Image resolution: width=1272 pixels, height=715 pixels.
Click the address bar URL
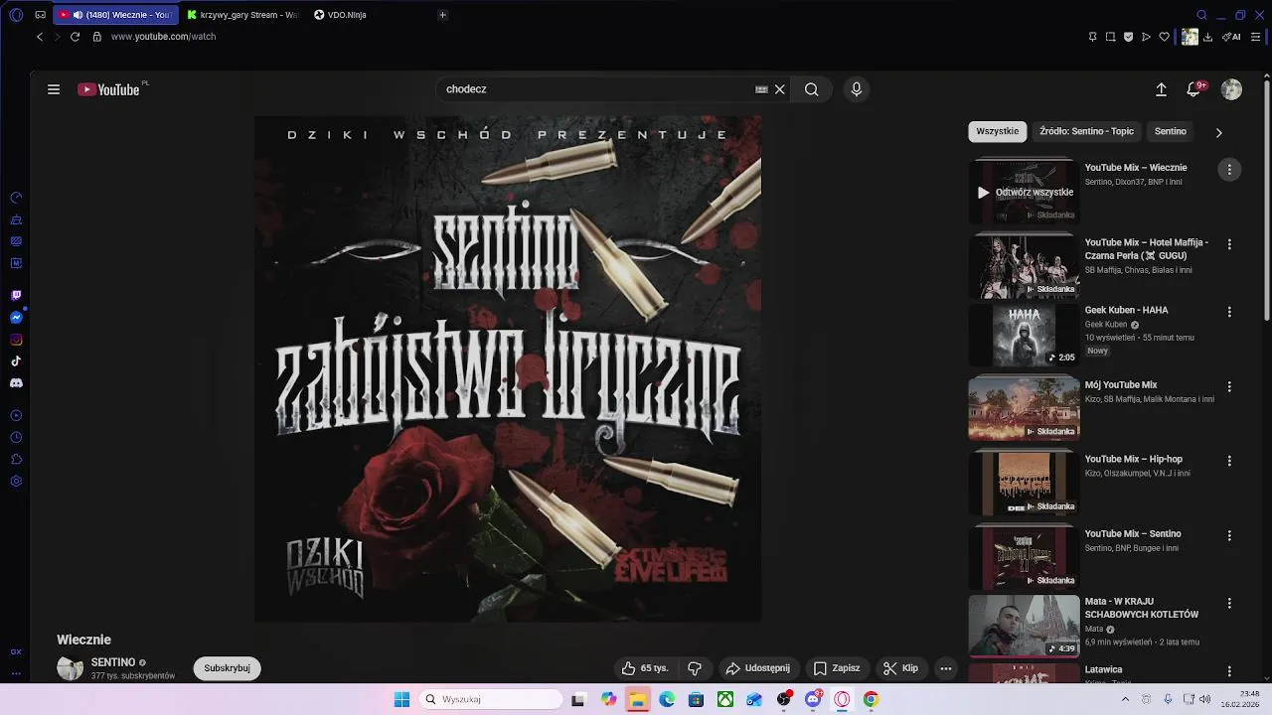pyautogui.click(x=163, y=37)
